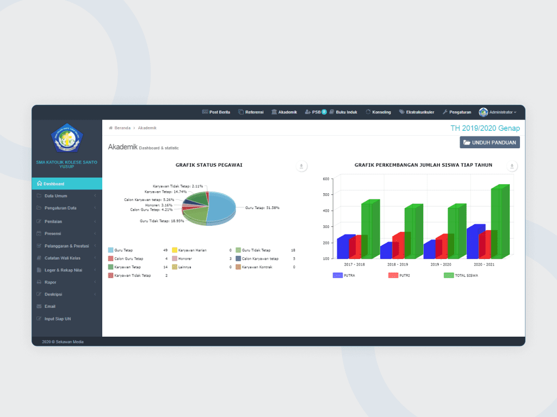Click the UNDUH PANDUAN button
Screen dimensions: 557x417
[x=490, y=142]
